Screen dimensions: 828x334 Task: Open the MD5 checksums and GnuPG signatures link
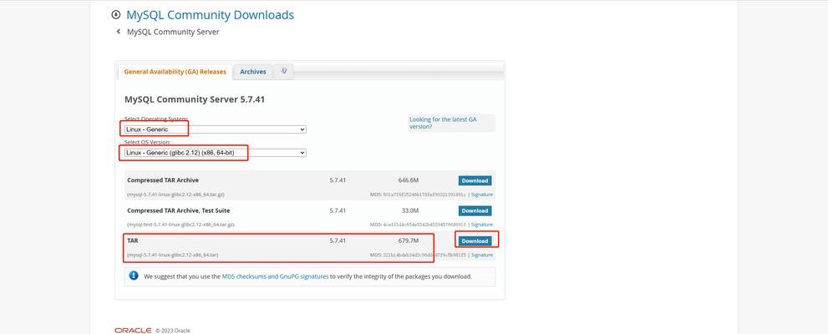pos(275,276)
